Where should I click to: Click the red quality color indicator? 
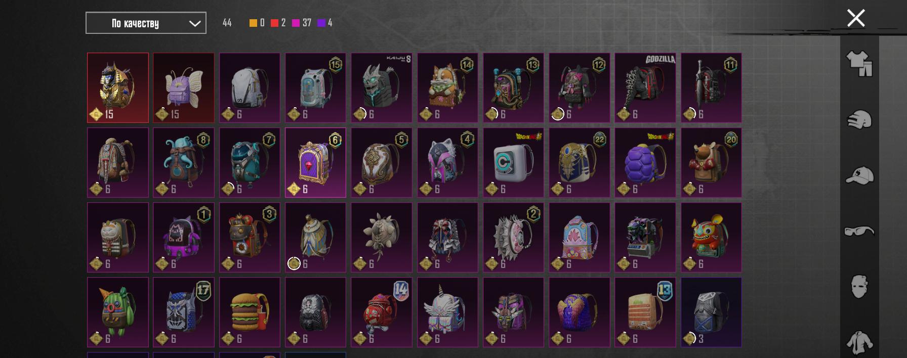tap(274, 23)
